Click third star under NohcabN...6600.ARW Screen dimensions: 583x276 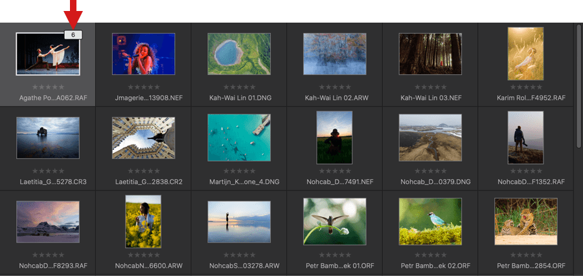pos(144,255)
